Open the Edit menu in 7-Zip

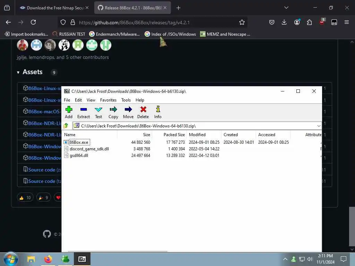[x=78, y=100]
